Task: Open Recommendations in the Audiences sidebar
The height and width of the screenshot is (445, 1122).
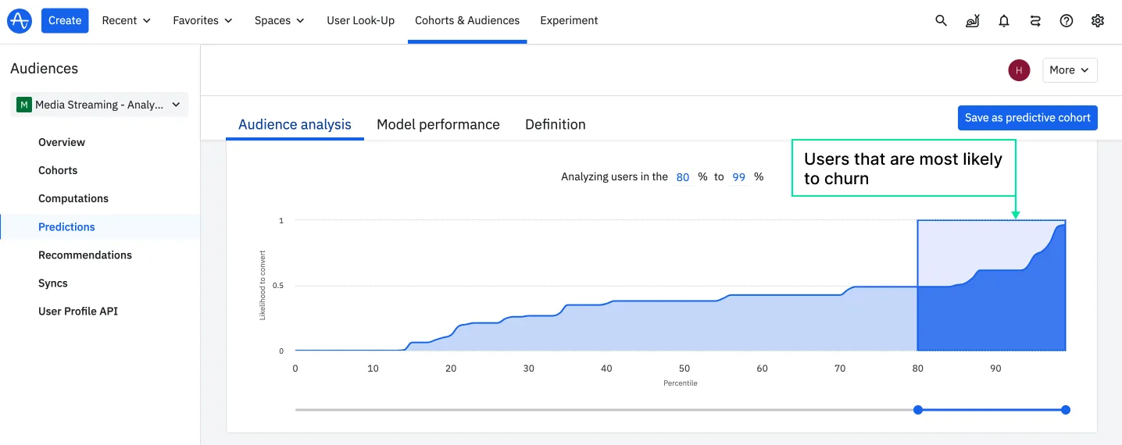Action: 85,255
